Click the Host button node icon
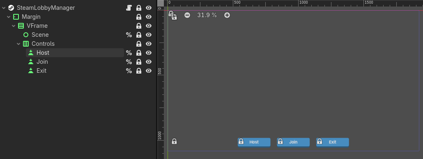This screenshot has height=159, width=423. [31, 53]
